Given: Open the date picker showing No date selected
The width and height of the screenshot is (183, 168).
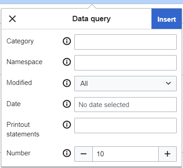Looking at the screenshot, I should (125, 104).
